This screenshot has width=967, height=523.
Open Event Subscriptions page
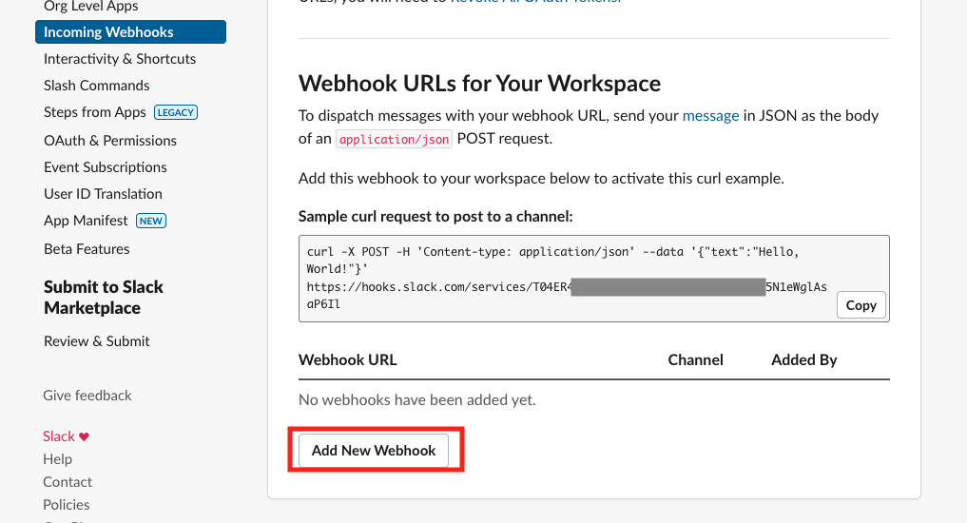(x=106, y=167)
